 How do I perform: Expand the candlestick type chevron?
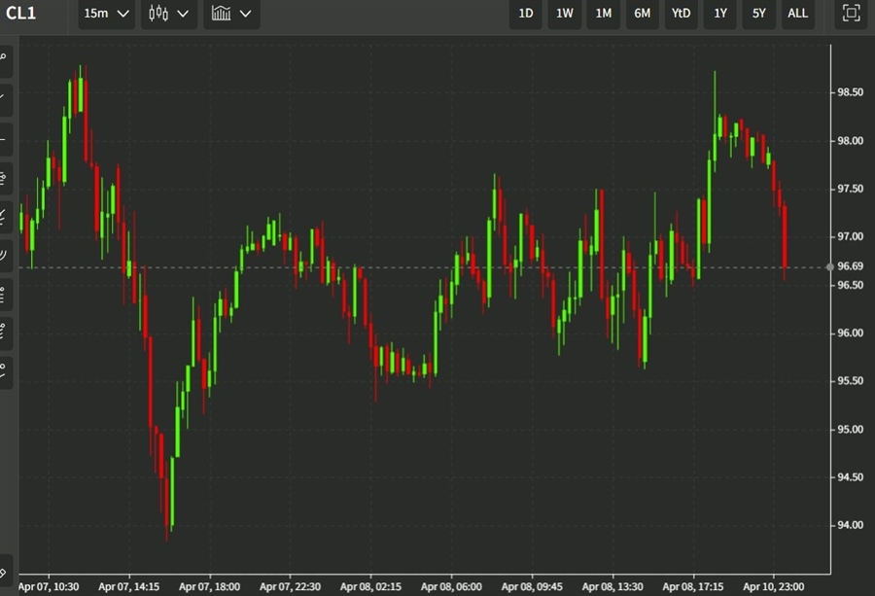pos(183,14)
